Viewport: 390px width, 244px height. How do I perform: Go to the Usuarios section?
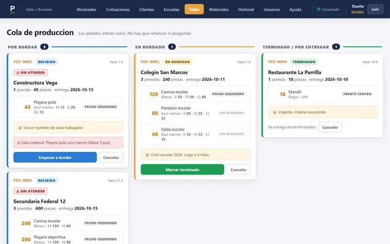(x=271, y=9)
